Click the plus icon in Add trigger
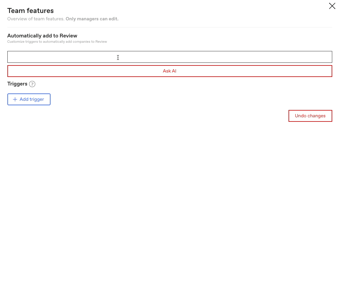This screenshot has height=283, width=339. click(15, 99)
